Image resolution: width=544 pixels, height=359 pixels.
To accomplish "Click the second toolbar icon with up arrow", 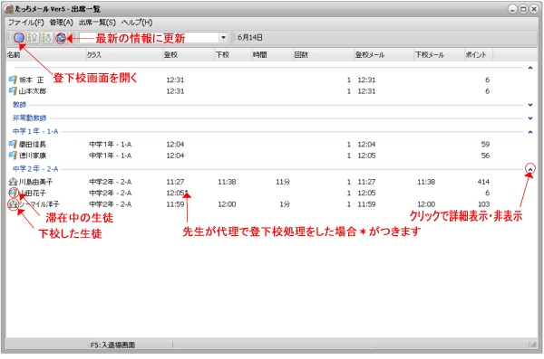I will pyautogui.click(x=33, y=37).
